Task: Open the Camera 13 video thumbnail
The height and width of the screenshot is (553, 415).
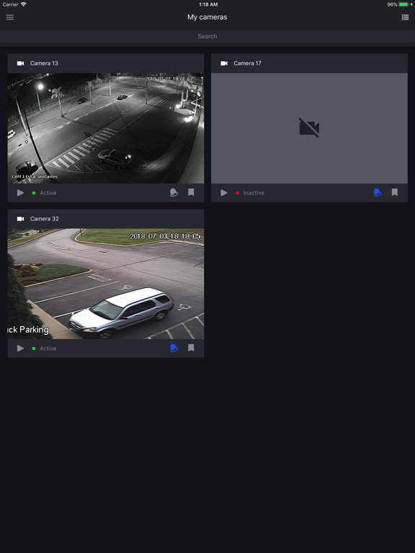Action: [x=105, y=128]
